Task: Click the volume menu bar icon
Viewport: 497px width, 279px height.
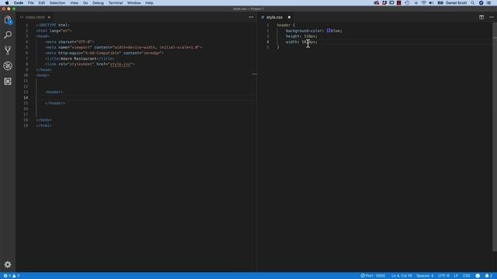Action: (x=431, y=3)
